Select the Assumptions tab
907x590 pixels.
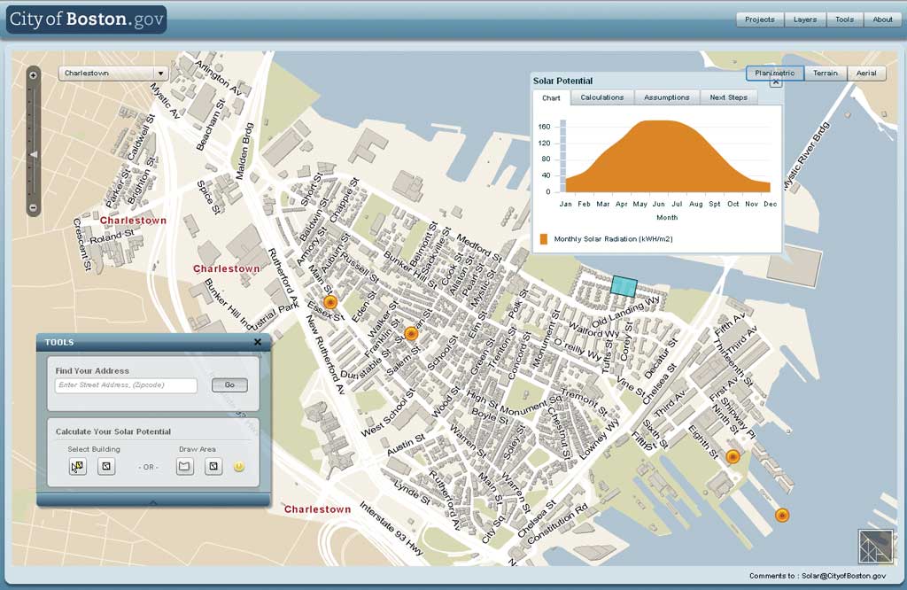point(666,97)
